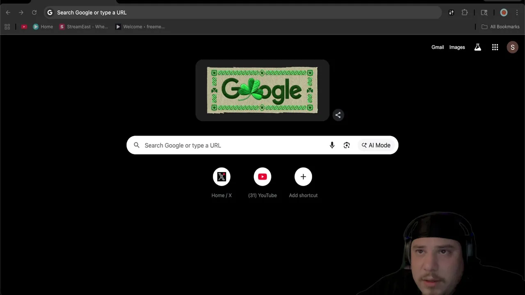525x295 pixels.
Task: Click the browser back arrow
Action: (x=8, y=13)
